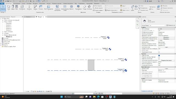Screen dimensions: 176x99
Task: Switch to the Architecture (Архитектура) ribbon tab
Action: click(9, 4)
